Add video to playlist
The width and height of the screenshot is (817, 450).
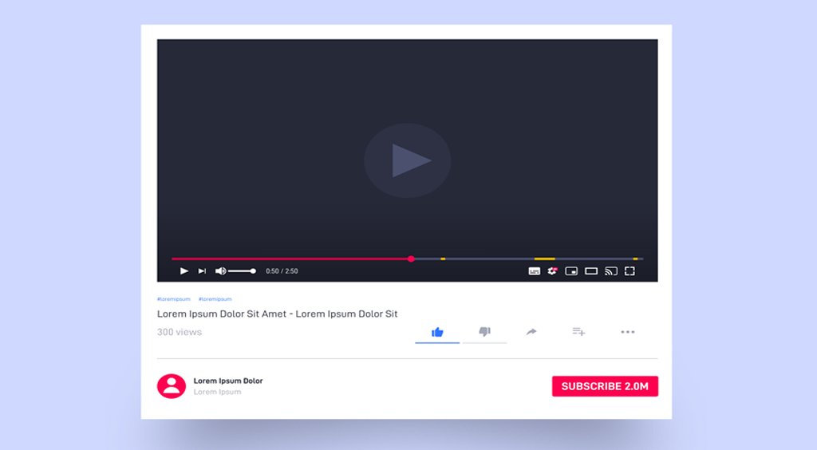pos(578,331)
